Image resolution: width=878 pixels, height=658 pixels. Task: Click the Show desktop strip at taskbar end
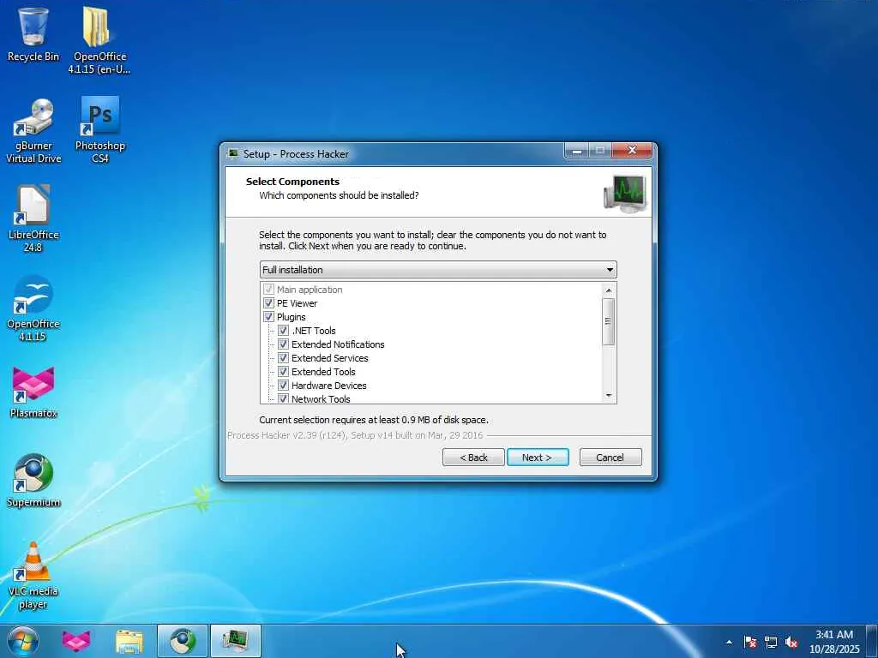tap(872, 642)
